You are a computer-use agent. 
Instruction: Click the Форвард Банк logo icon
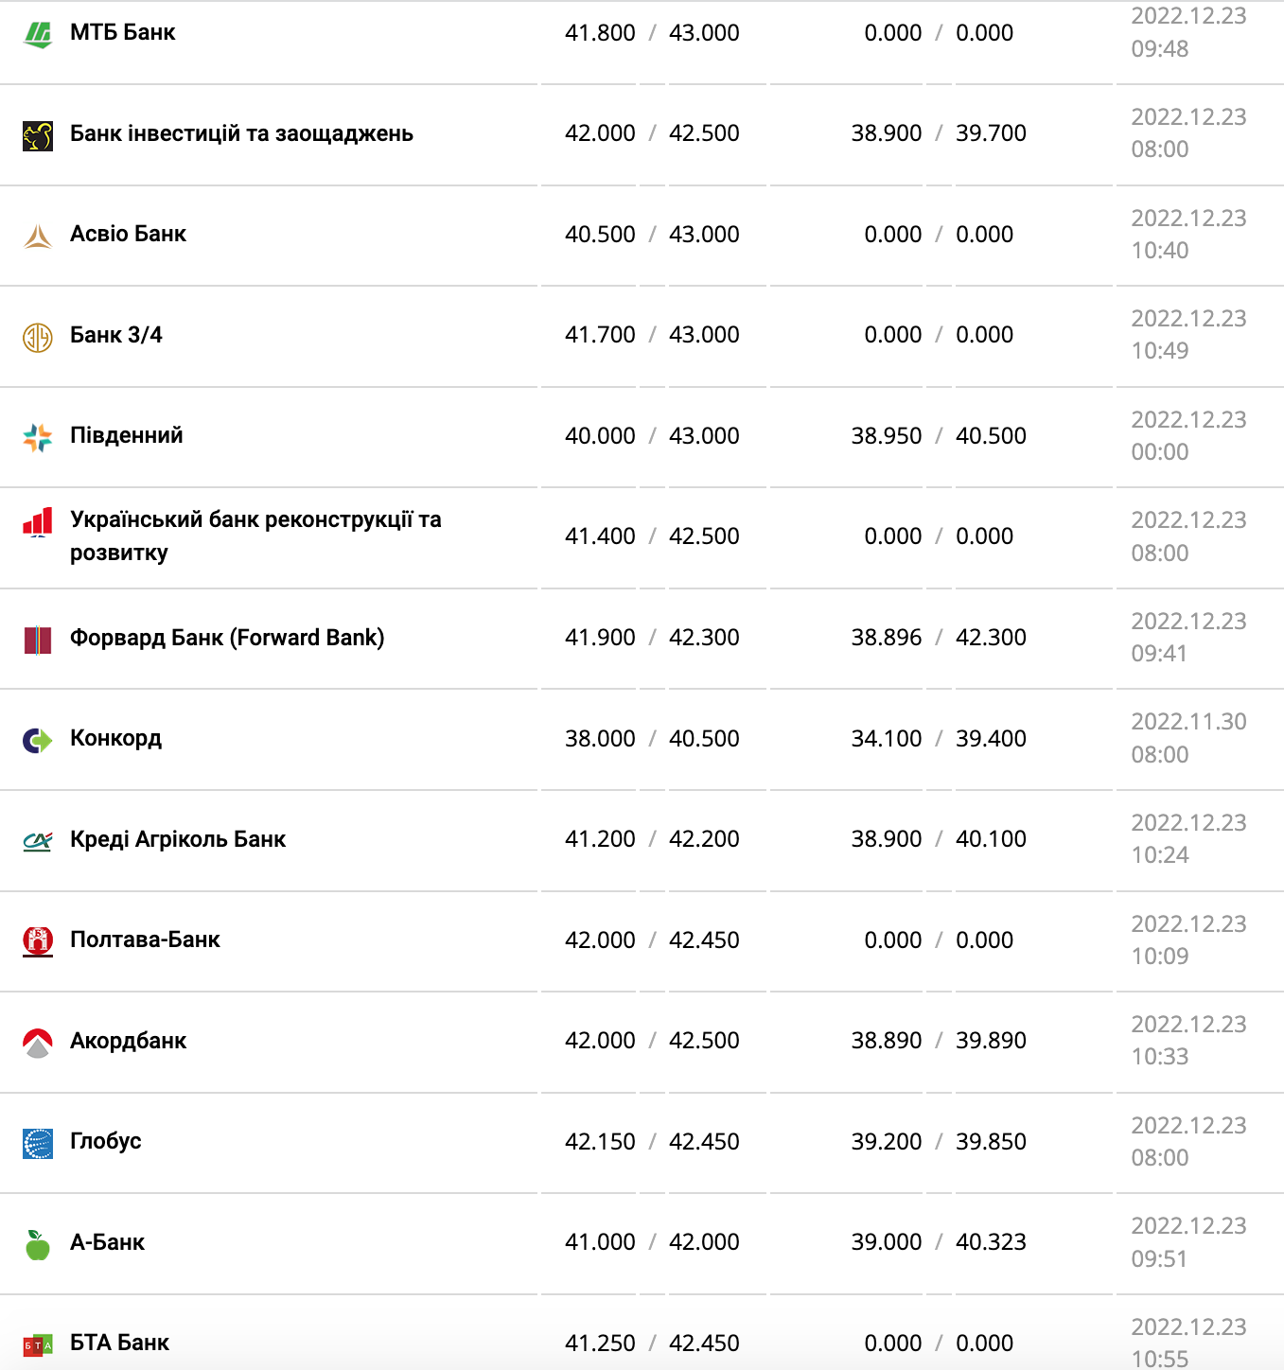click(38, 640)
